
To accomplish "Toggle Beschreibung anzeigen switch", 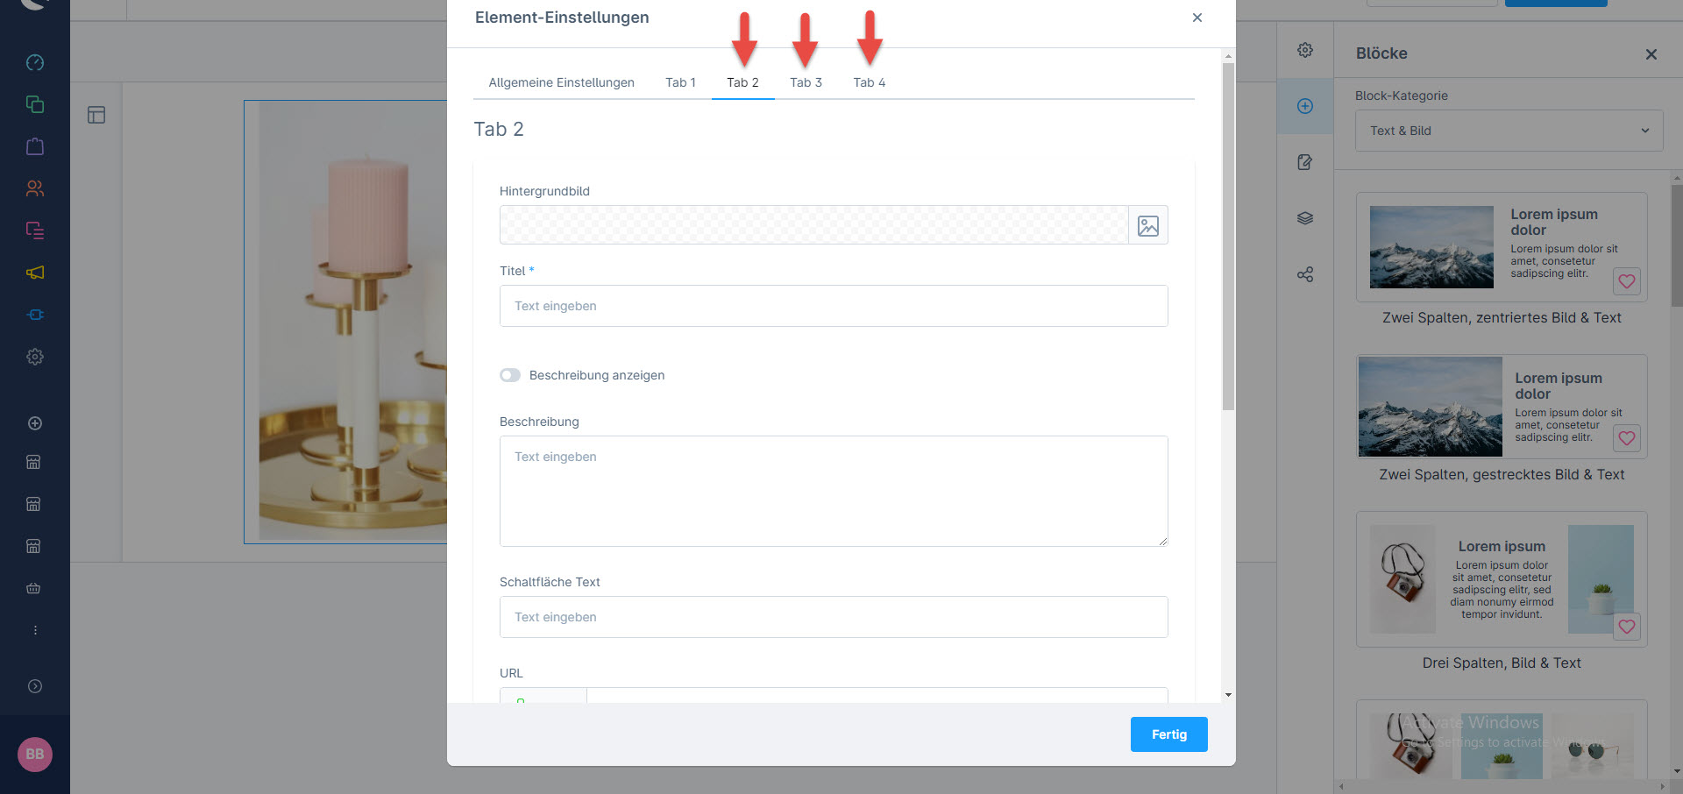I will coord(510,375).
